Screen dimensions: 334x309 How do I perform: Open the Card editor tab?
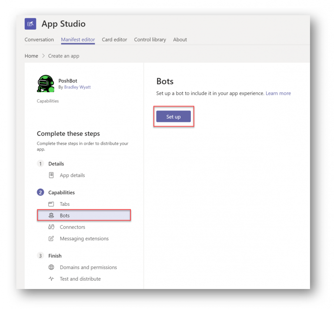114,40
